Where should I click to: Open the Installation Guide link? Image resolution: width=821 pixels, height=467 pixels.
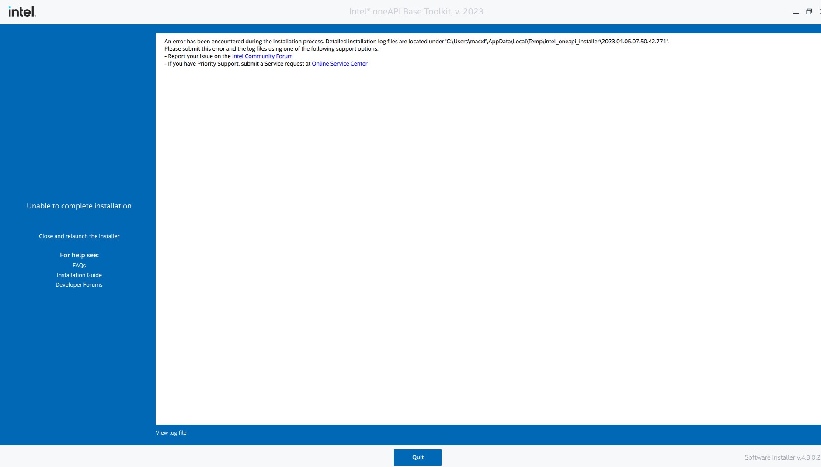(79, 275)
